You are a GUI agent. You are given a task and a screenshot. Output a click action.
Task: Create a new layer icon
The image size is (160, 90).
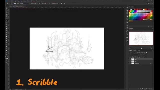[x=149, y=89]
